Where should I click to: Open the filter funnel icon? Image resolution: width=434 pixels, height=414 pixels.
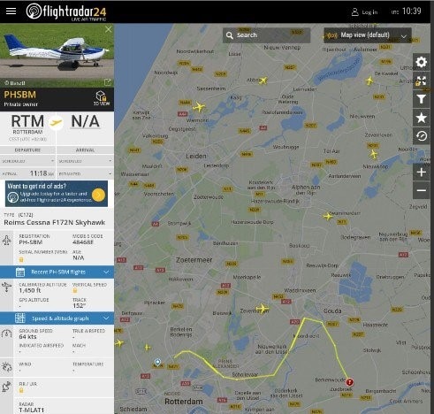point(422,99)
